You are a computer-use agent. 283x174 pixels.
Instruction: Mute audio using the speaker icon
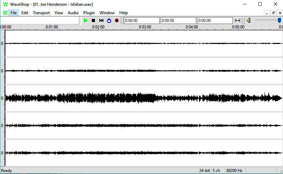249,20
